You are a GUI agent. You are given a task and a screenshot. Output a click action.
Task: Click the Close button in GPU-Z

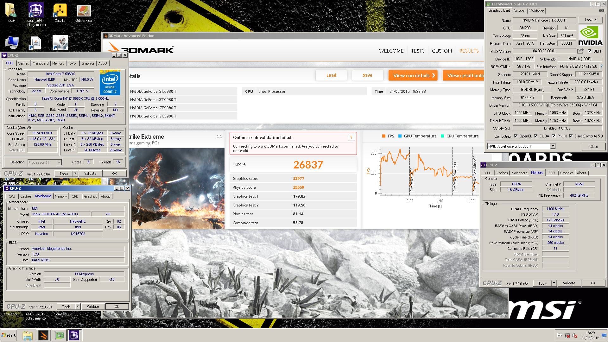pos(594,146)
